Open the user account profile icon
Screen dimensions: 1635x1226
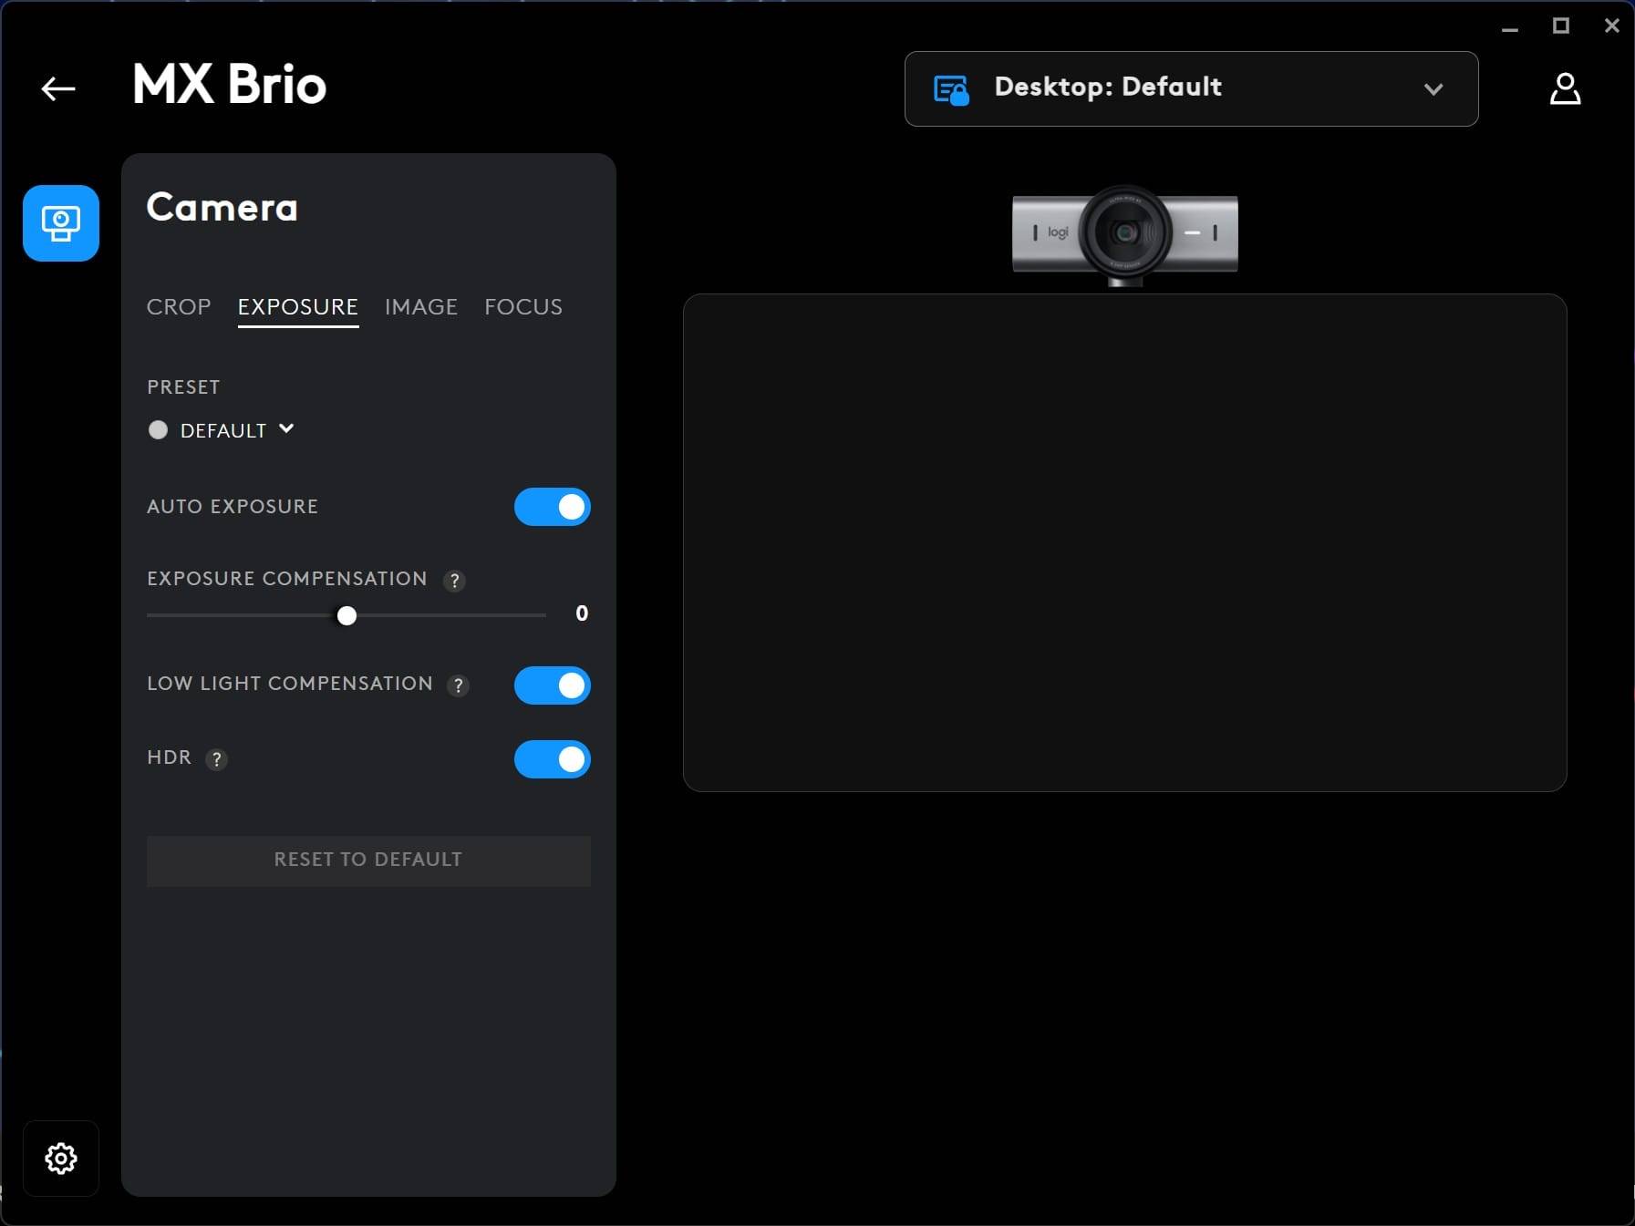(1565, 88)
